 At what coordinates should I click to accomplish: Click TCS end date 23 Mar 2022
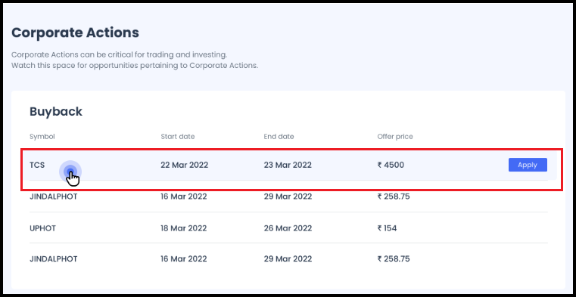288,165
